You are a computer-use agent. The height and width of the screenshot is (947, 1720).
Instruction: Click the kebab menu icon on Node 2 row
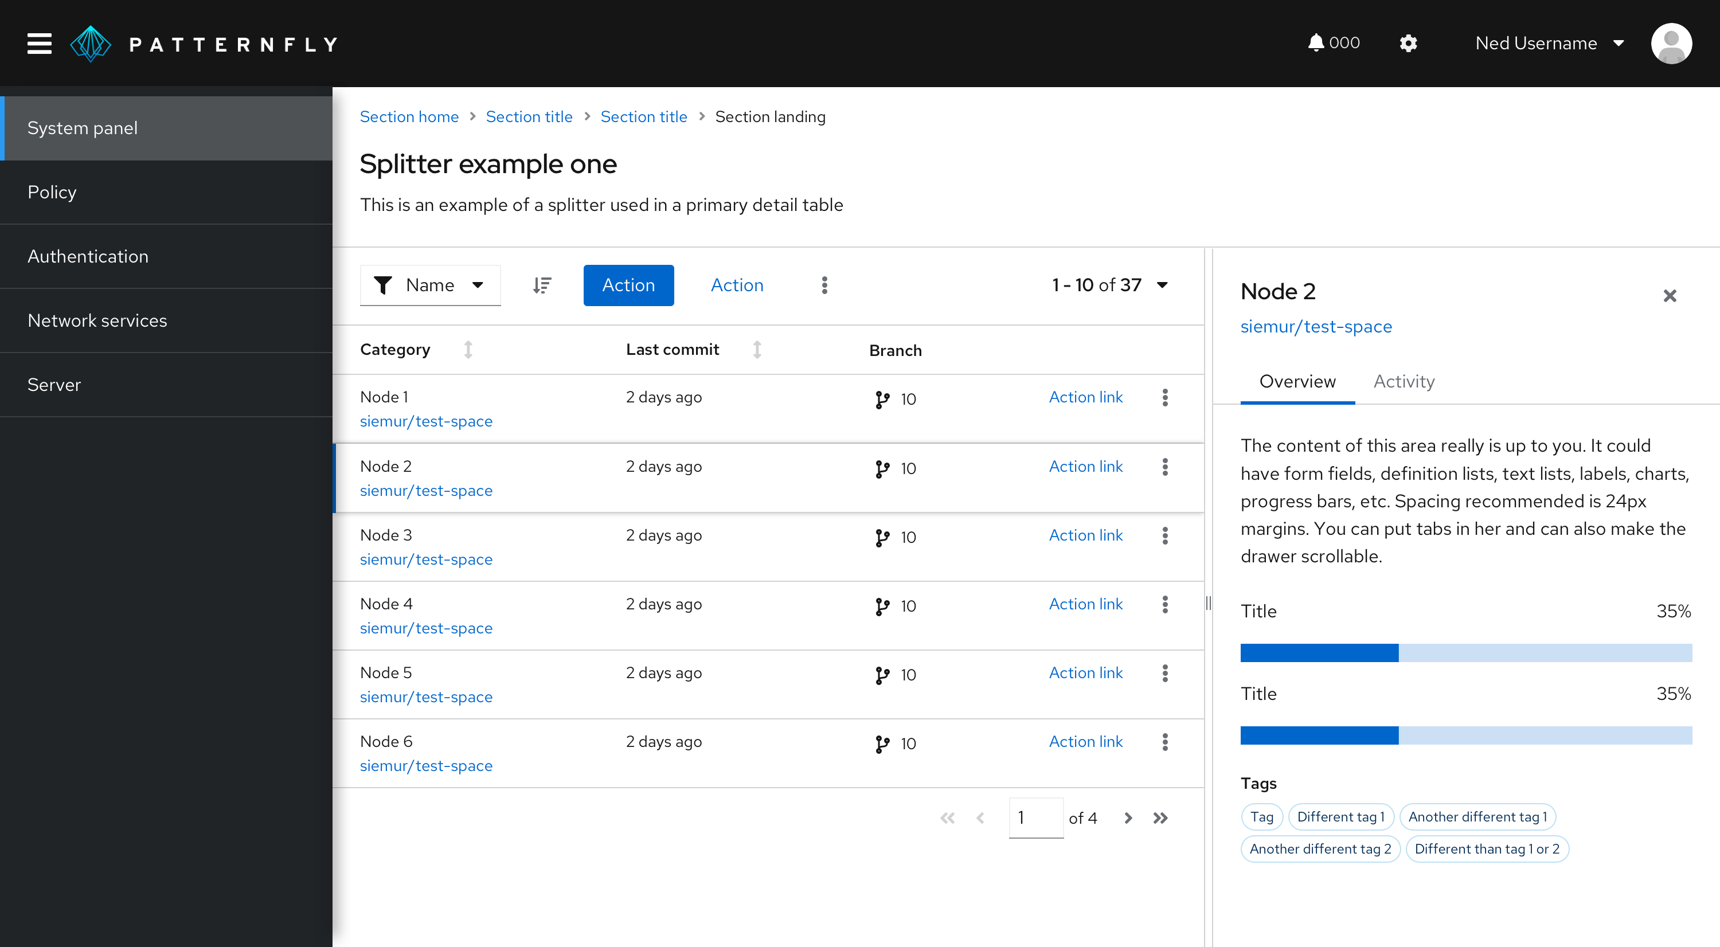[1166, 467]
